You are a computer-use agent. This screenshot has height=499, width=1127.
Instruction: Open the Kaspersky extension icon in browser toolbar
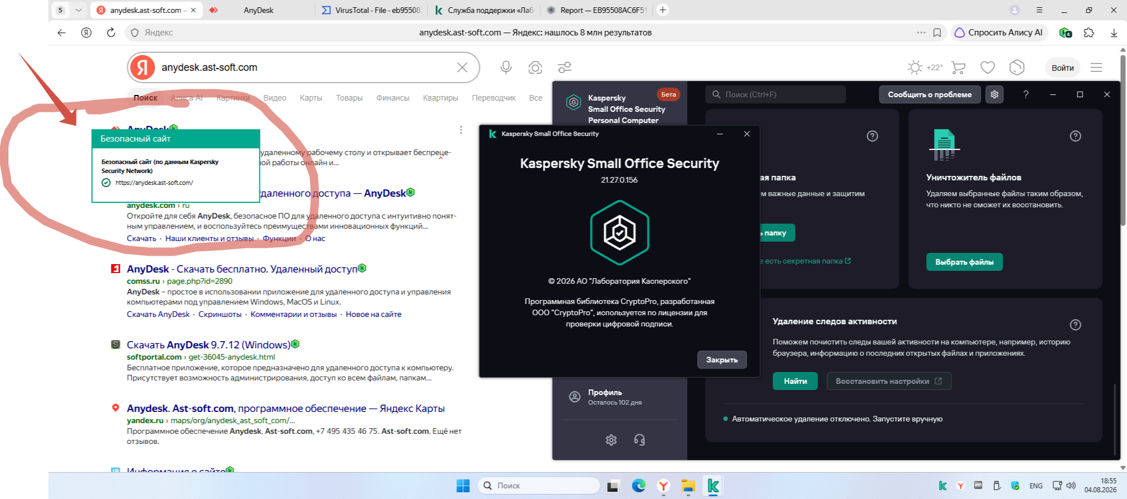1065,33
